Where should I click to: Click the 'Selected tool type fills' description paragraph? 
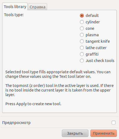58,74
